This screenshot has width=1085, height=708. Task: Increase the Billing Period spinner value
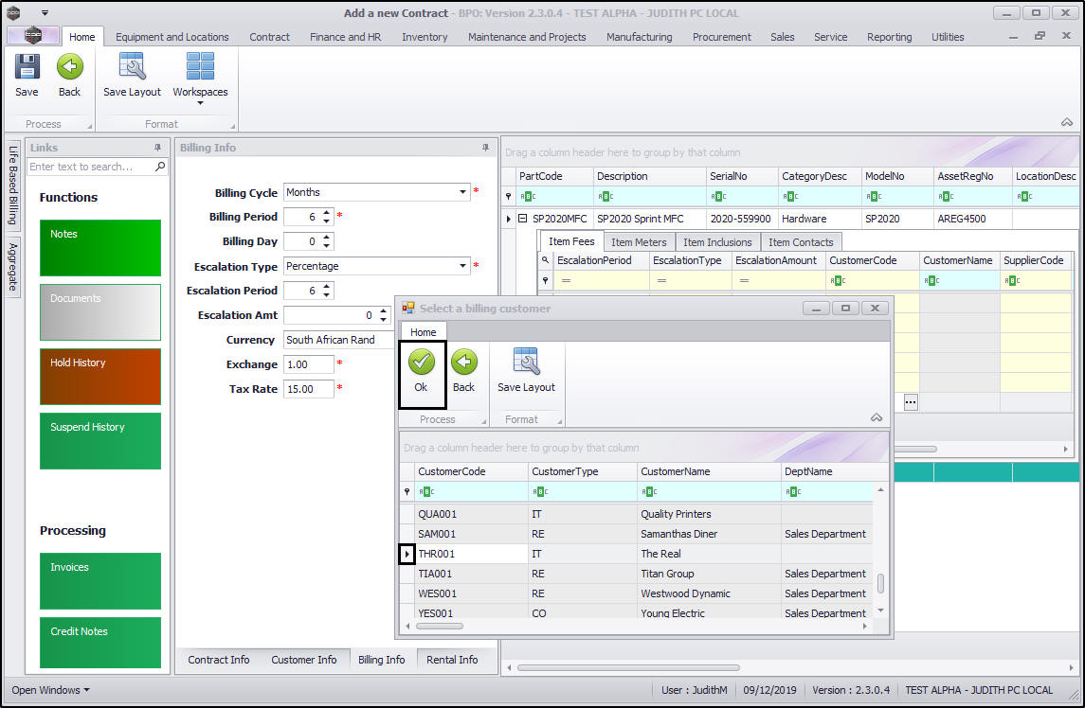pyautogui.click(x=328, y=213)
